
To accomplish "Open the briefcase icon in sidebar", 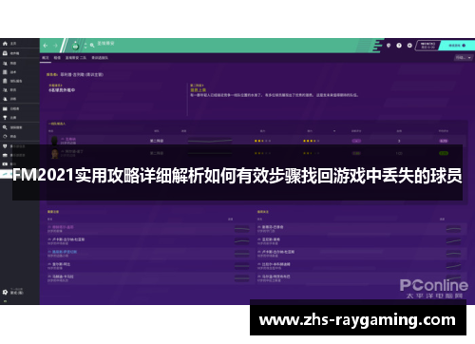I will [x=5, y=155].
